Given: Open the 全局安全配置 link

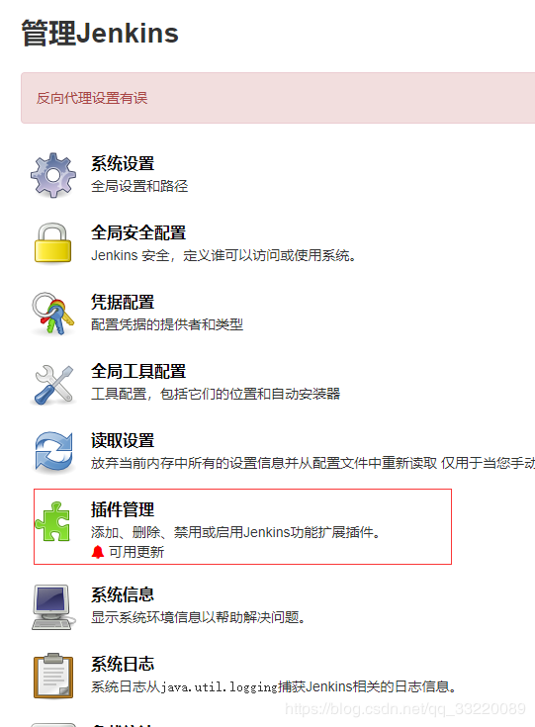Looking at the screenshot, I should (138, 232).
